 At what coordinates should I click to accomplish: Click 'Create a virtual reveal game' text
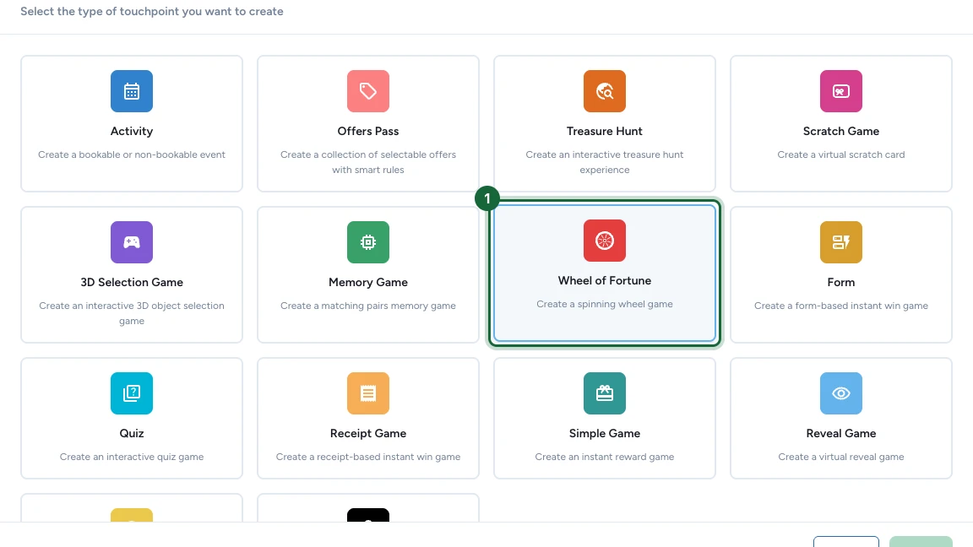click(x=841, y=457)
